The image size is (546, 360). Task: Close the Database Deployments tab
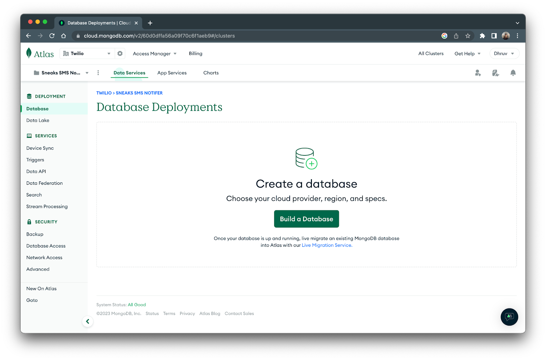click(x=136, y=23)
